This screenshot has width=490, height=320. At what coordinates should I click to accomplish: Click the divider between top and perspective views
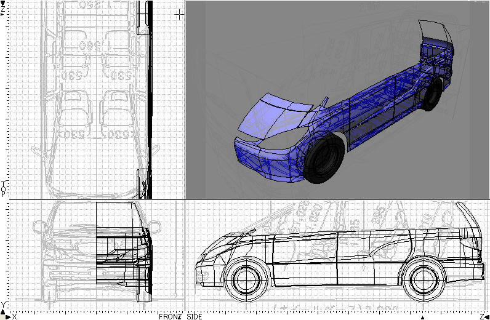coord(185,98)
